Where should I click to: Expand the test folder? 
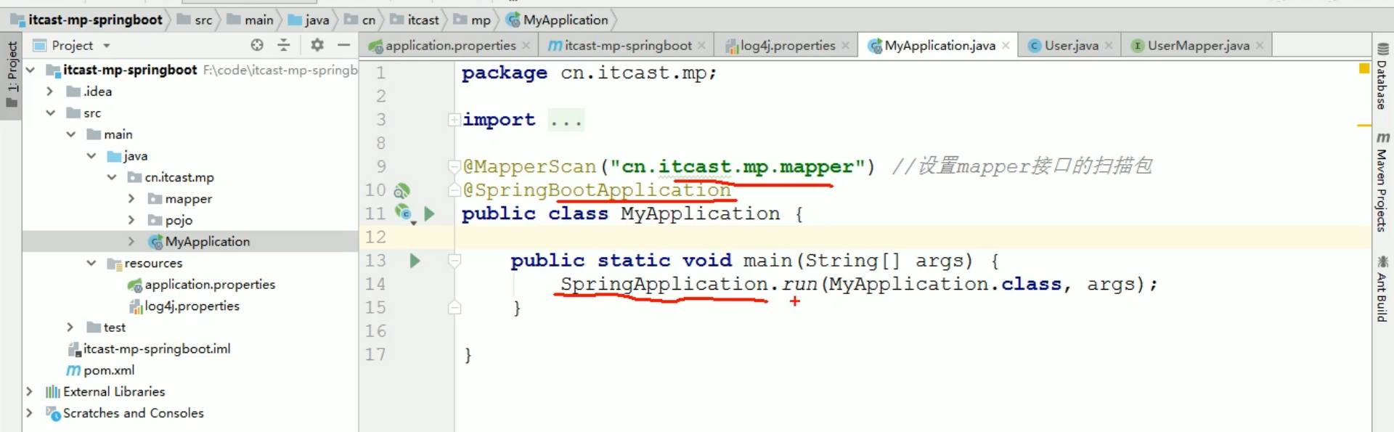tap(70, 327)
